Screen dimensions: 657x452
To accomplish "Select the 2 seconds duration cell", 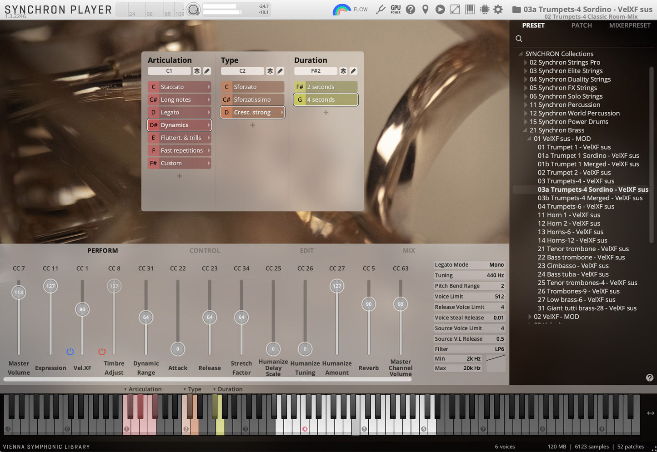I will [326, 86].
